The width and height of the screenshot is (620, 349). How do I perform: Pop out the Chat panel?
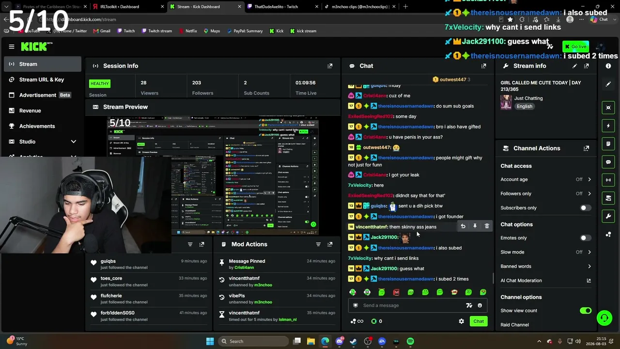[483, 66]
